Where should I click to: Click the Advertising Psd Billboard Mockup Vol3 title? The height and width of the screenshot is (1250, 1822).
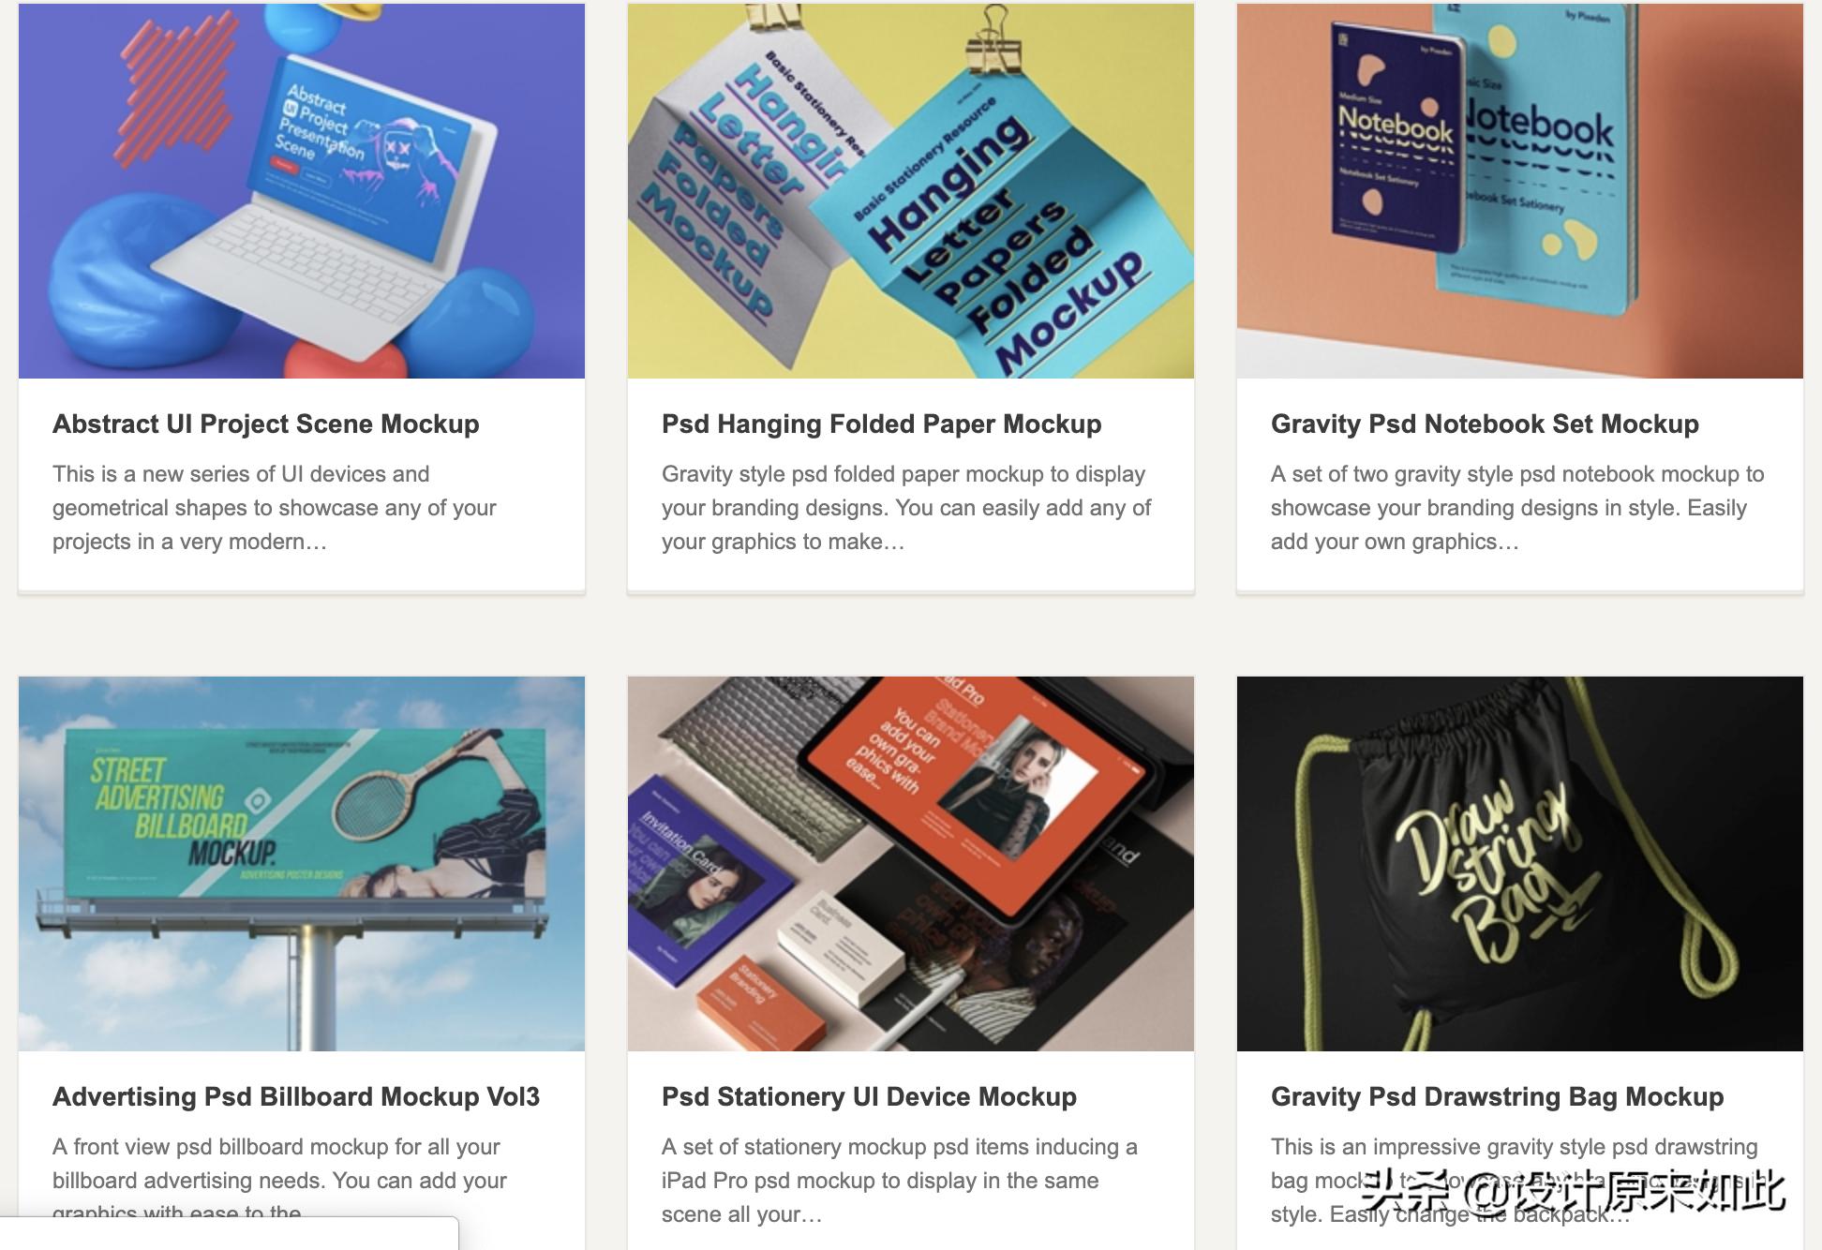point(296,1097)
